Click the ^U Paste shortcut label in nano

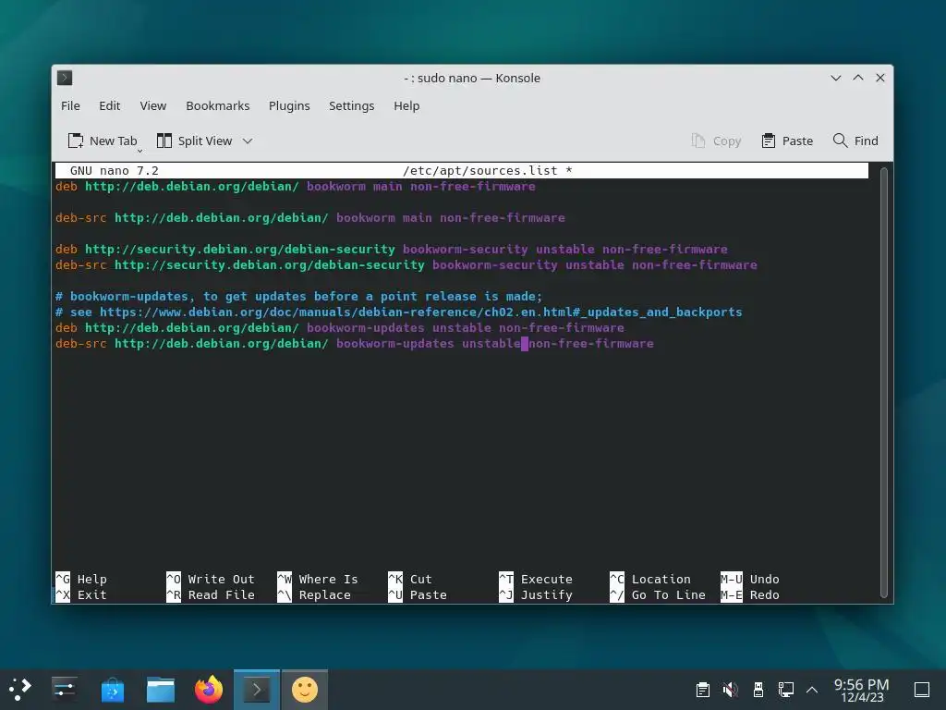(418, 594)
